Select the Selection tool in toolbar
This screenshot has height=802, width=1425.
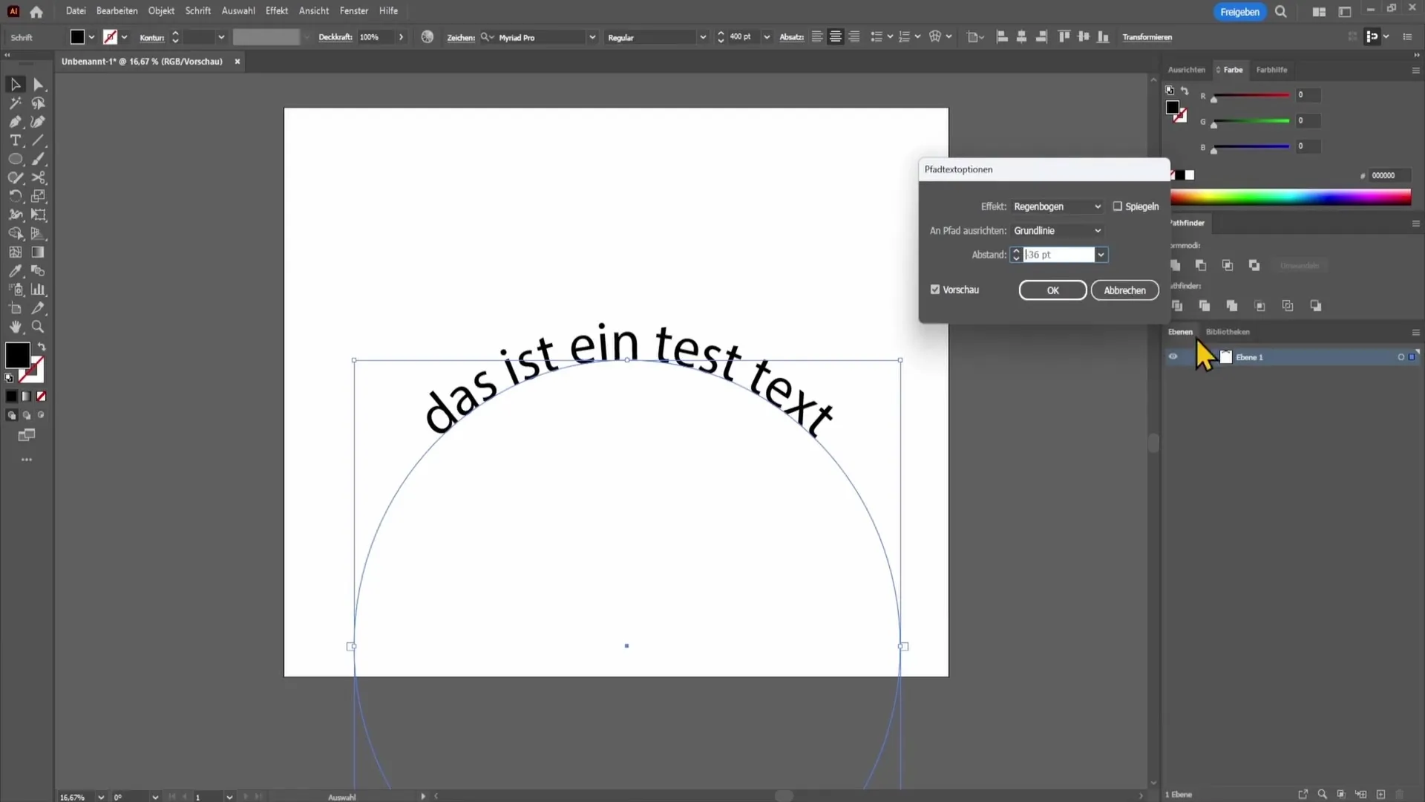point(15,83)
